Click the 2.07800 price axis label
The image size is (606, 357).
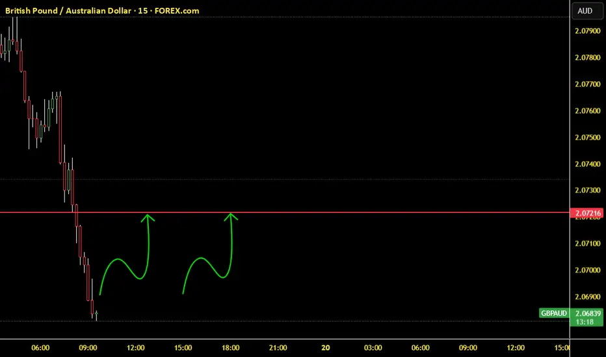pos(587,58)
